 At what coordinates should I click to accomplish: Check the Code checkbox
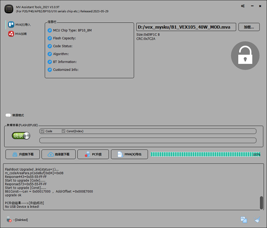click(x=43, y=131)
